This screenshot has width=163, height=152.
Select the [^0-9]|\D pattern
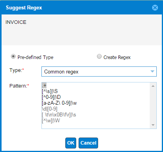[51, 97]
